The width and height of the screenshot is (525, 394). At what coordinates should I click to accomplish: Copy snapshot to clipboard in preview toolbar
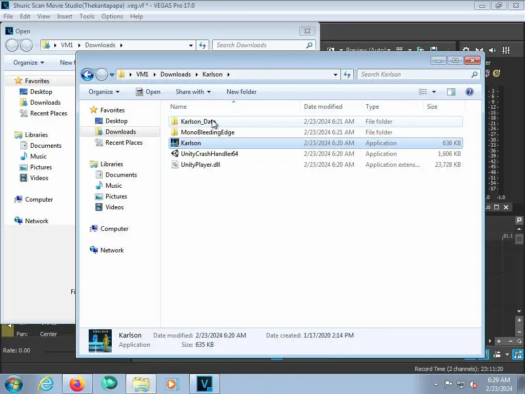click(420, 50)
